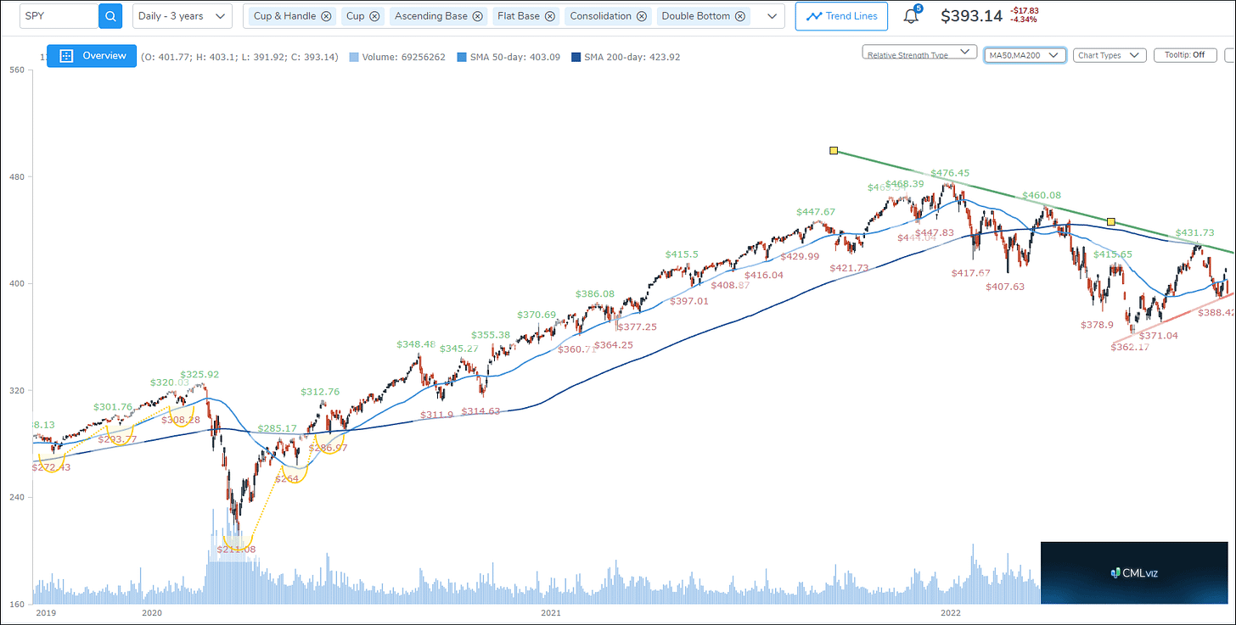Remove the Ascending Base pattern tag

point(478,16)
